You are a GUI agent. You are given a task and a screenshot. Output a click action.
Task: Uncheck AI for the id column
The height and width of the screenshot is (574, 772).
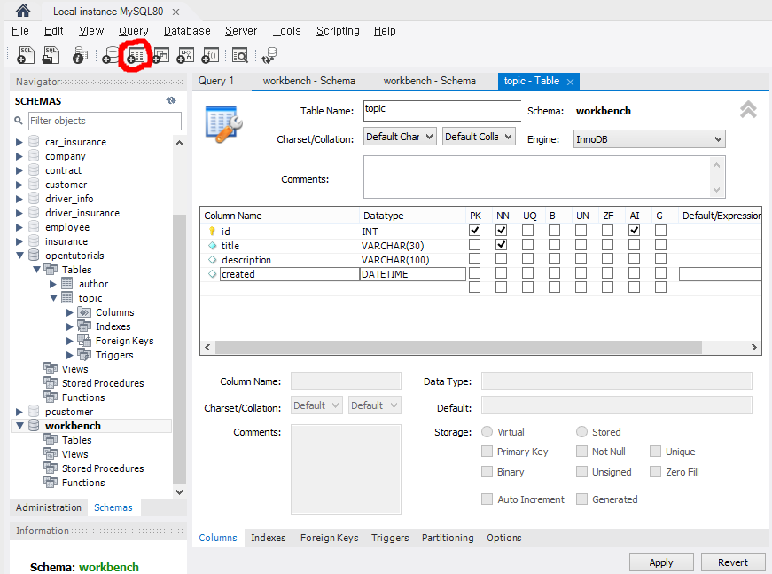pos(634,230)
